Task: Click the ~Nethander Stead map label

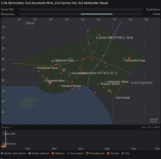Action: click(117, 82)
